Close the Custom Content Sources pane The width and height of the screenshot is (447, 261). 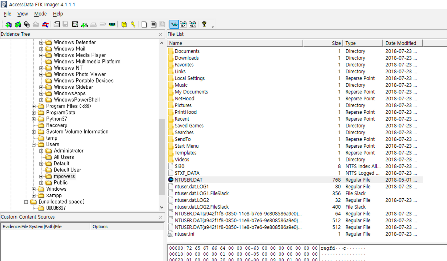click(x=160, y=217)
